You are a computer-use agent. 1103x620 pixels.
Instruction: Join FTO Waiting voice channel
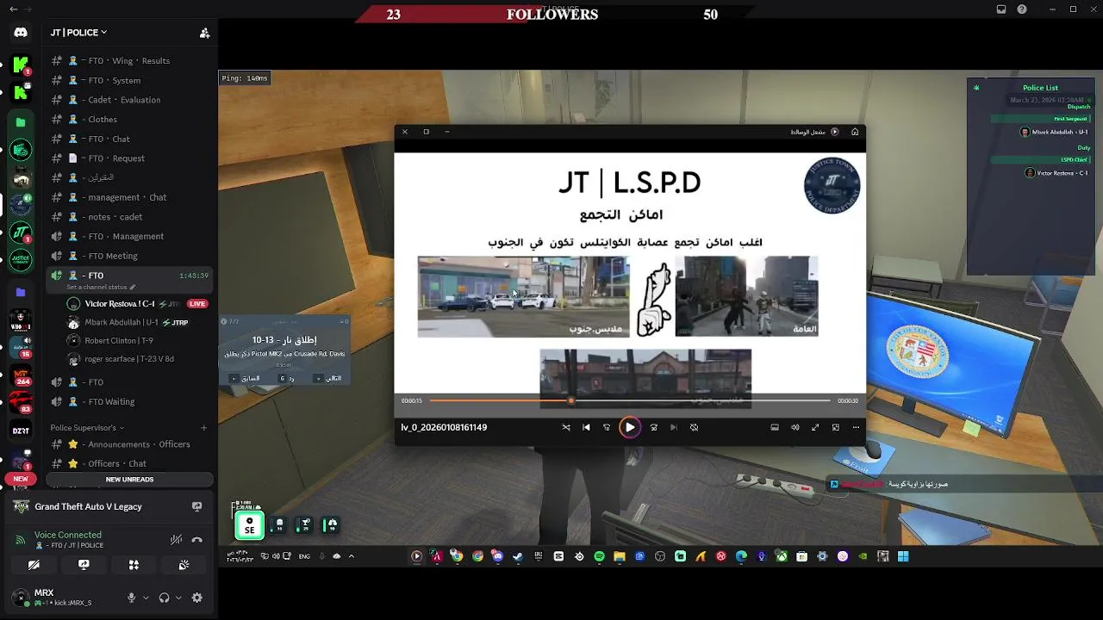129,401
